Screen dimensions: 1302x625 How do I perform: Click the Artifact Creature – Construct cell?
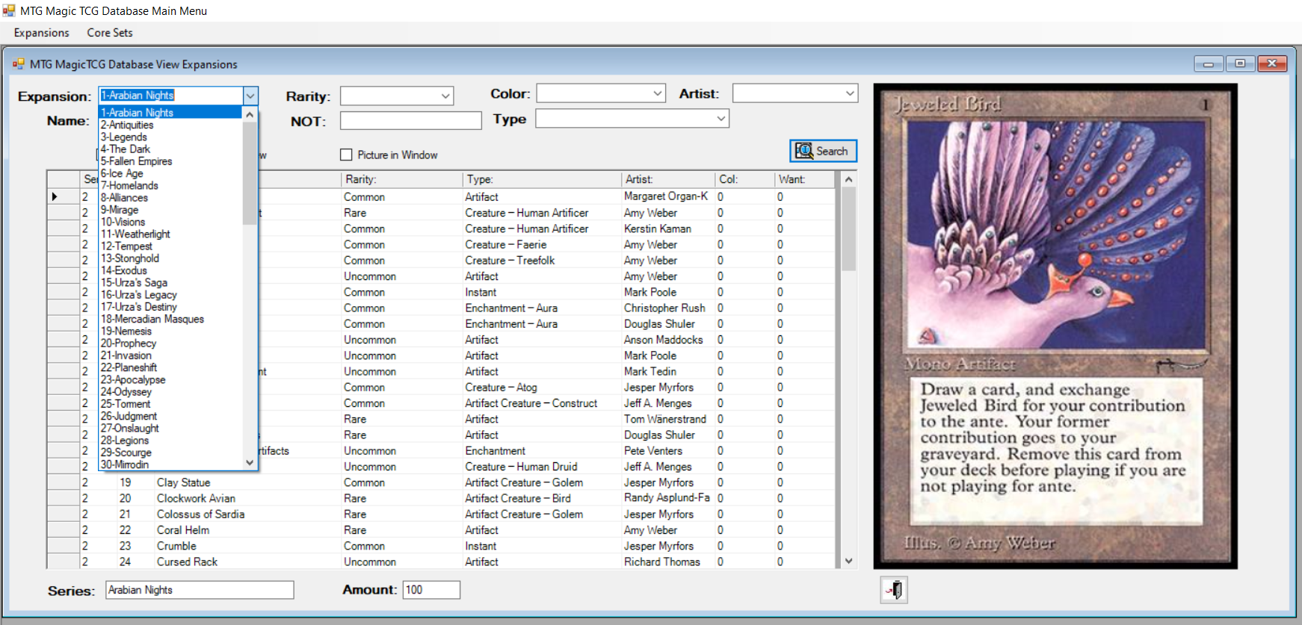tap(542, 403)
